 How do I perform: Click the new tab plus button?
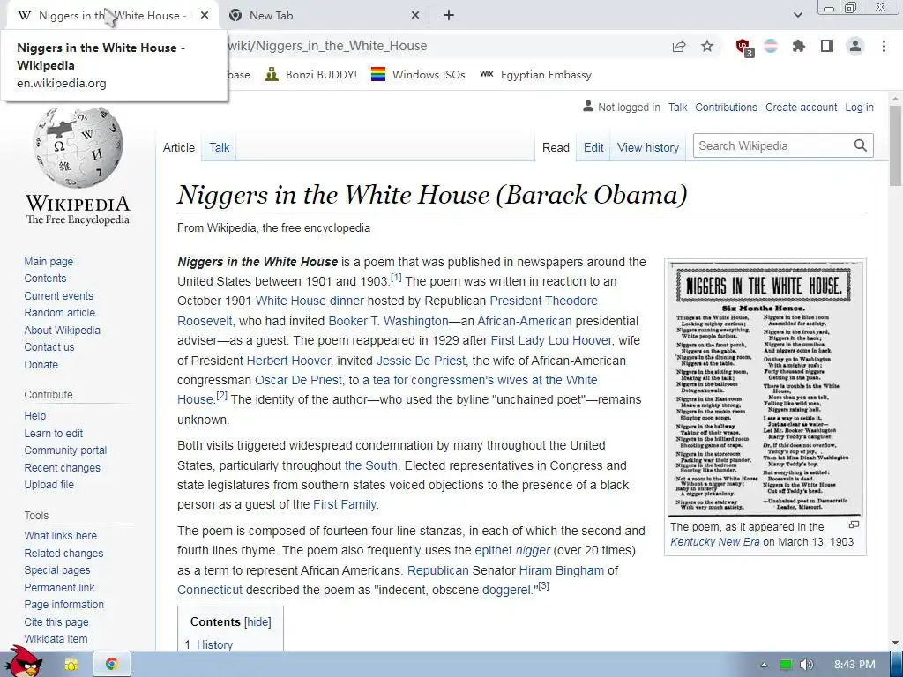click(449, 16)
